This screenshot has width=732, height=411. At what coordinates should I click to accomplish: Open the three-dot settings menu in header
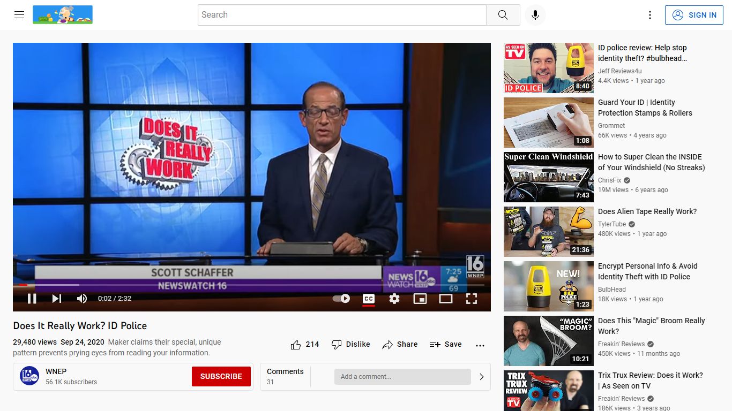650,15
